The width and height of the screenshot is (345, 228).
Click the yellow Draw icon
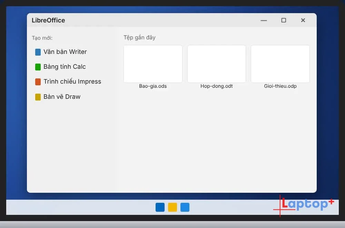click(x=38, y=97)
